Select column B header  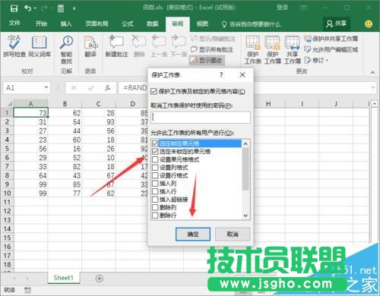65,104
